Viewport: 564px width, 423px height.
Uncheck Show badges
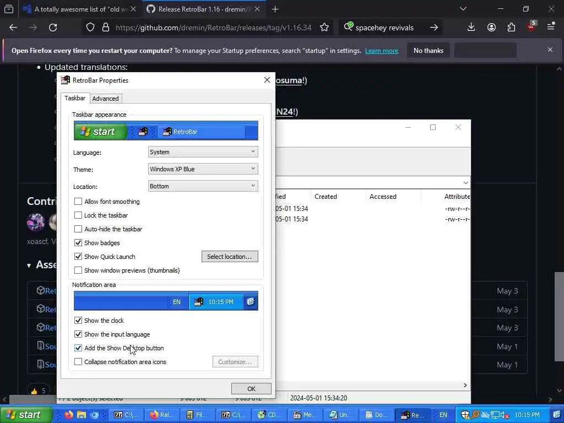pos(78,243)
